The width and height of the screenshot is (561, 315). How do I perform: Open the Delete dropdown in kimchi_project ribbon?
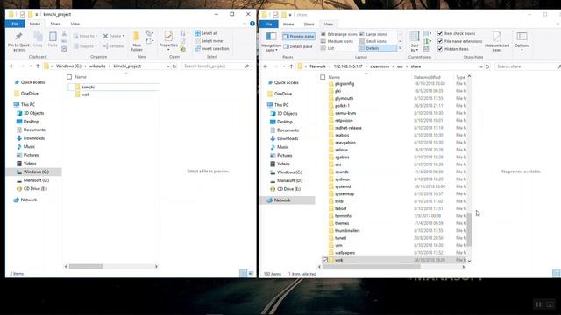click(114, 36)
